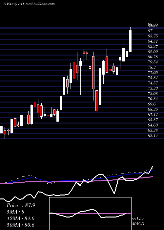
Task: Click the 84.51 price level label
Action: [153, 41]
